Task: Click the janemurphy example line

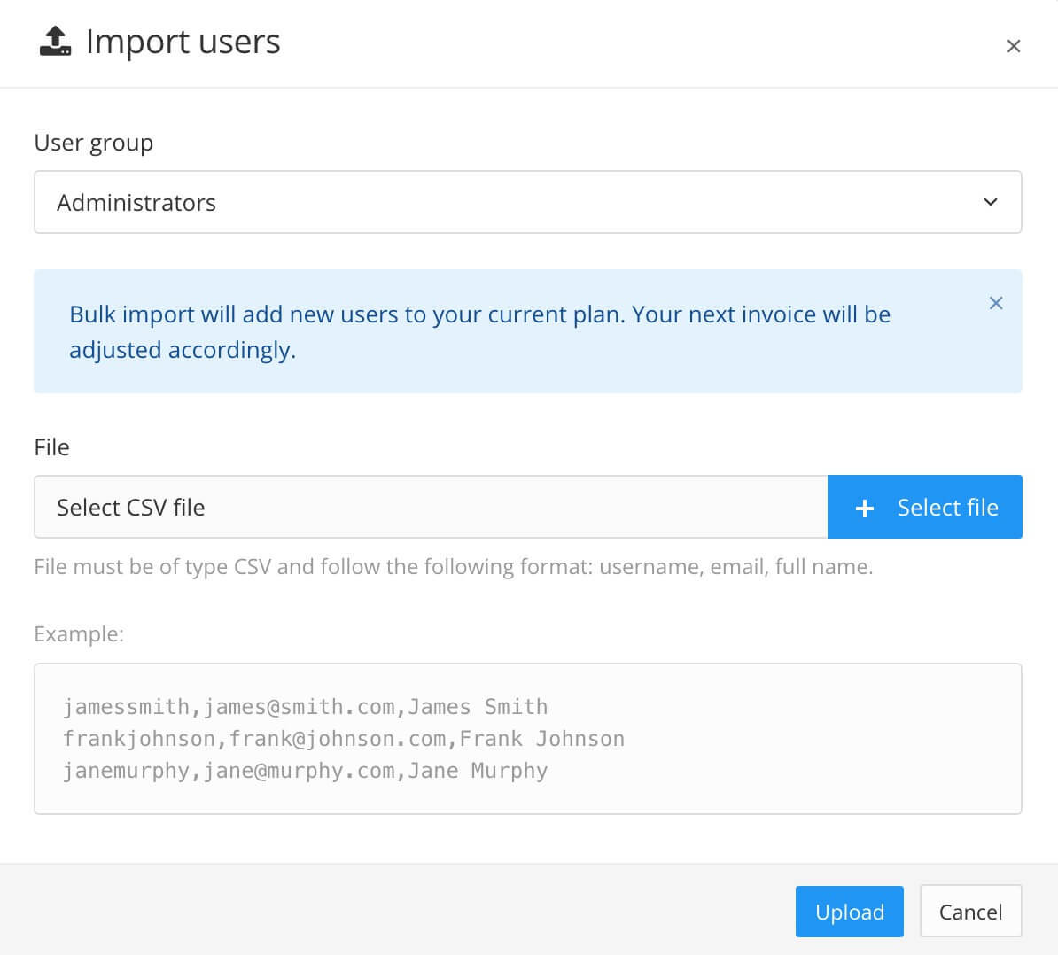Action: 304,770
